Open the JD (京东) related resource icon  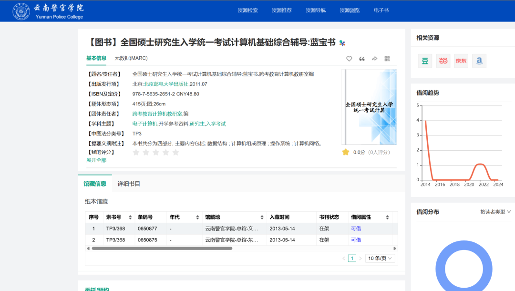pyautogui.click(x=461, y=61)
